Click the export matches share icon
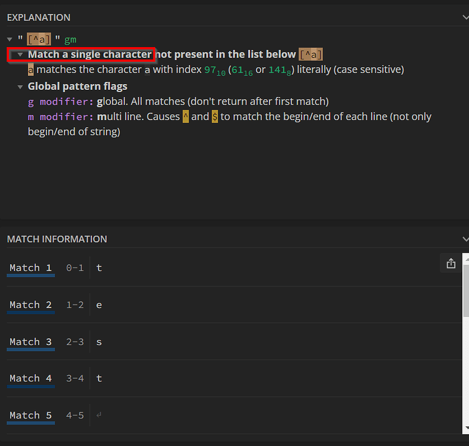Screen dimensions: 469x446 point(451,263)
